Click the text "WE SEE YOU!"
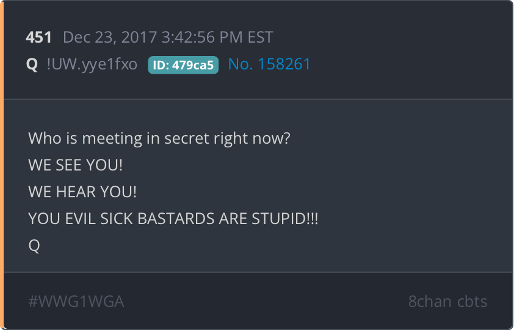514x330 pixels. coord(76,165)
